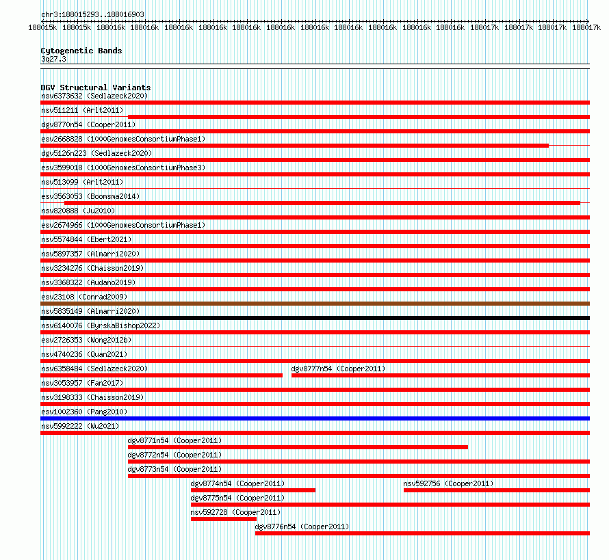
Task: Click the red bar under nsv6358484
Action: point(161,375)
